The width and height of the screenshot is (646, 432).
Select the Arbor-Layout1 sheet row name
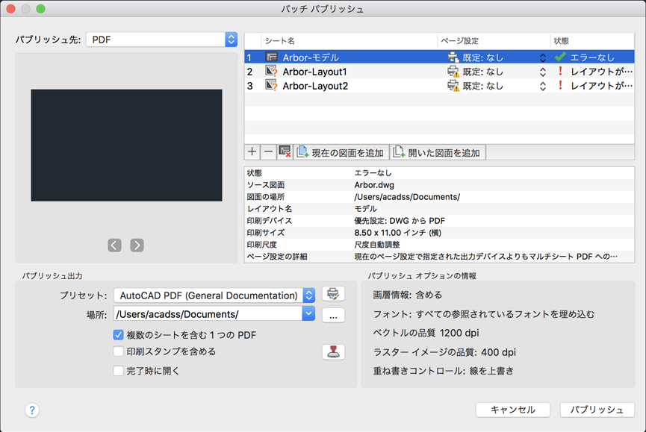(x=314, y=72)
